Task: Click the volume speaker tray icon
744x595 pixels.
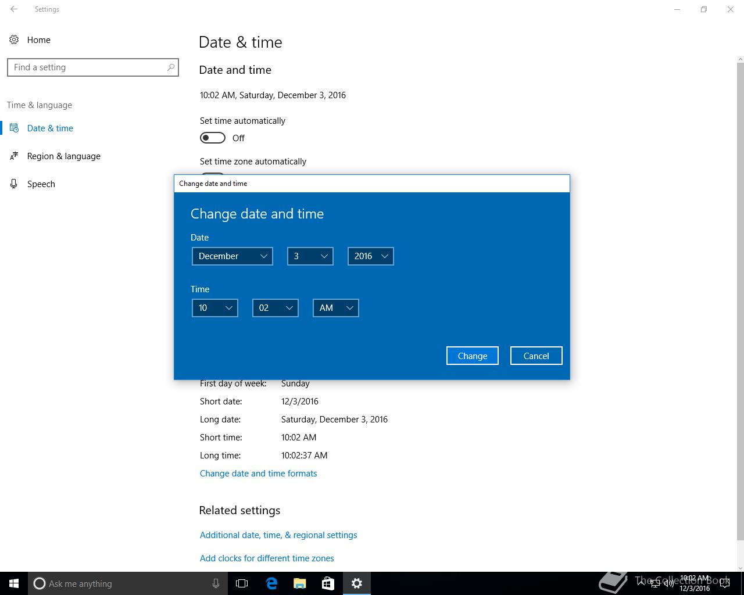Action: [x=669, y=583]
